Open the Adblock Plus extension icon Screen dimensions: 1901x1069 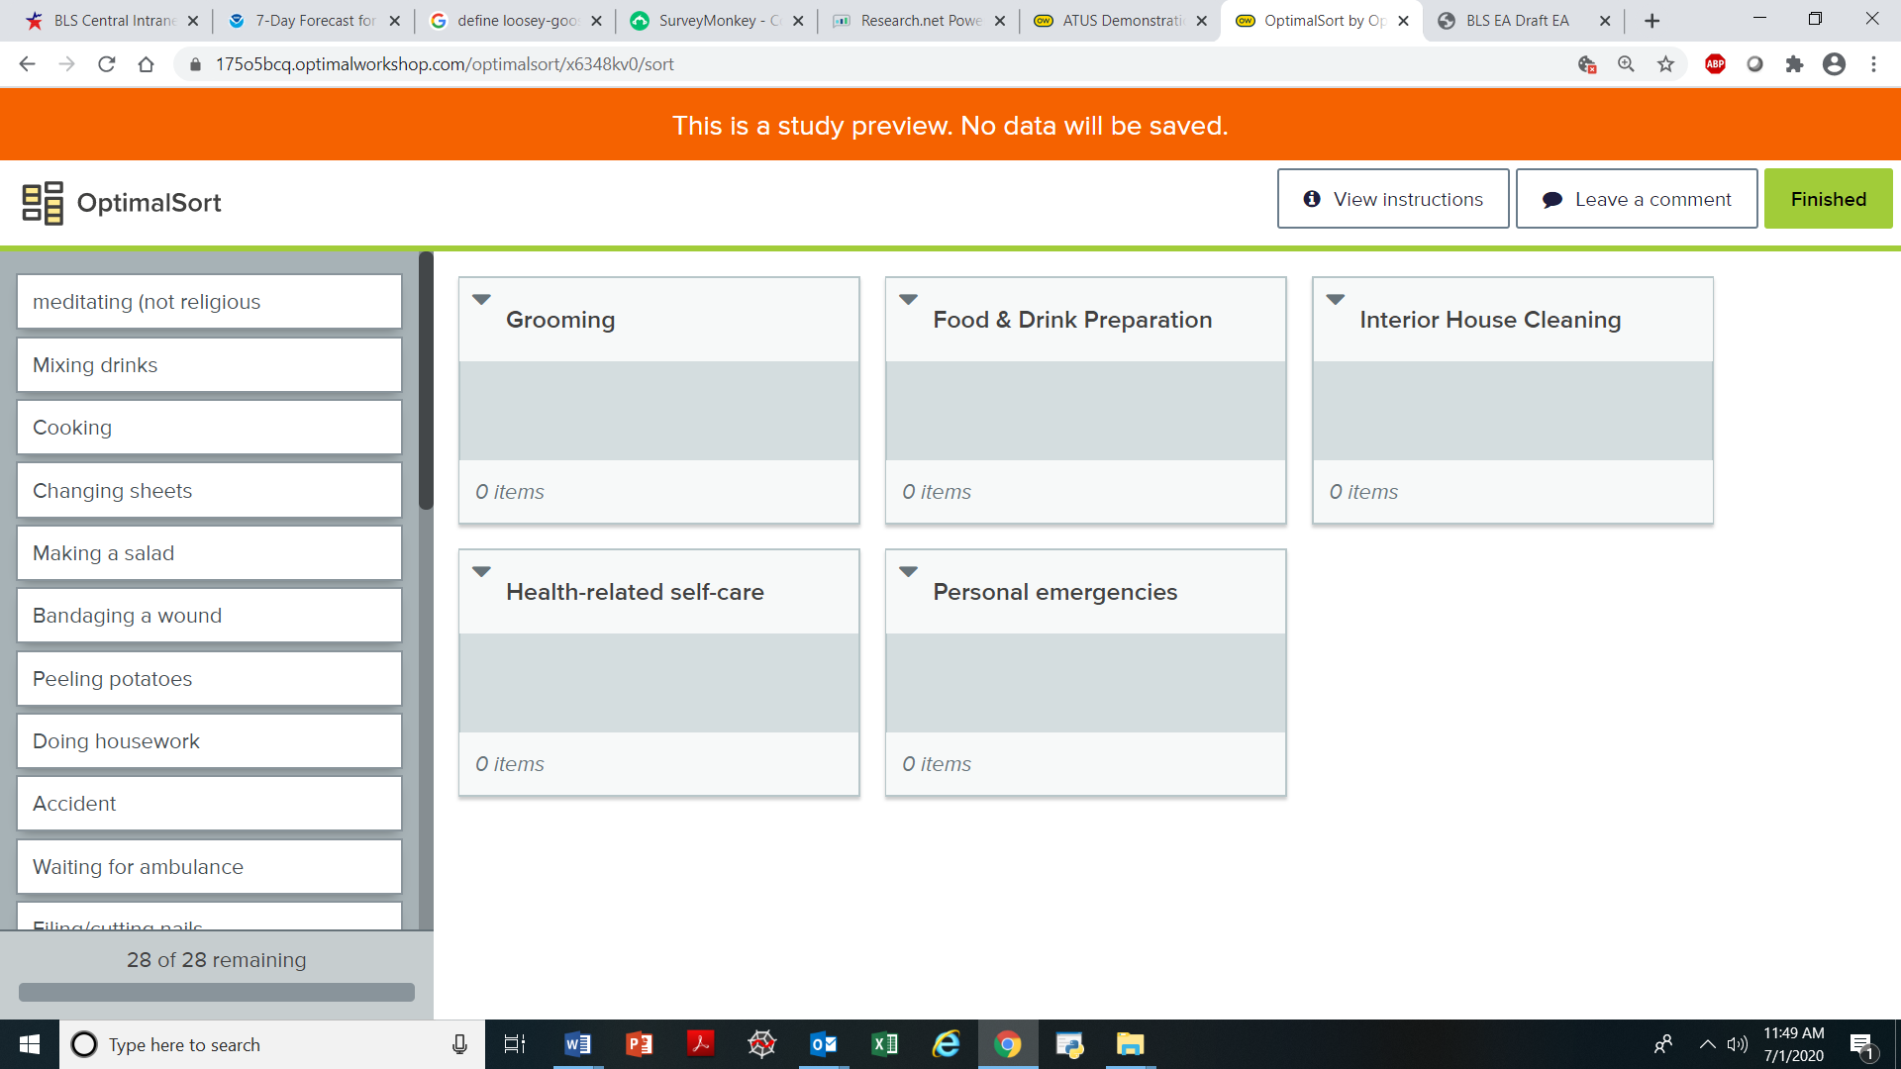point(1715,64)
